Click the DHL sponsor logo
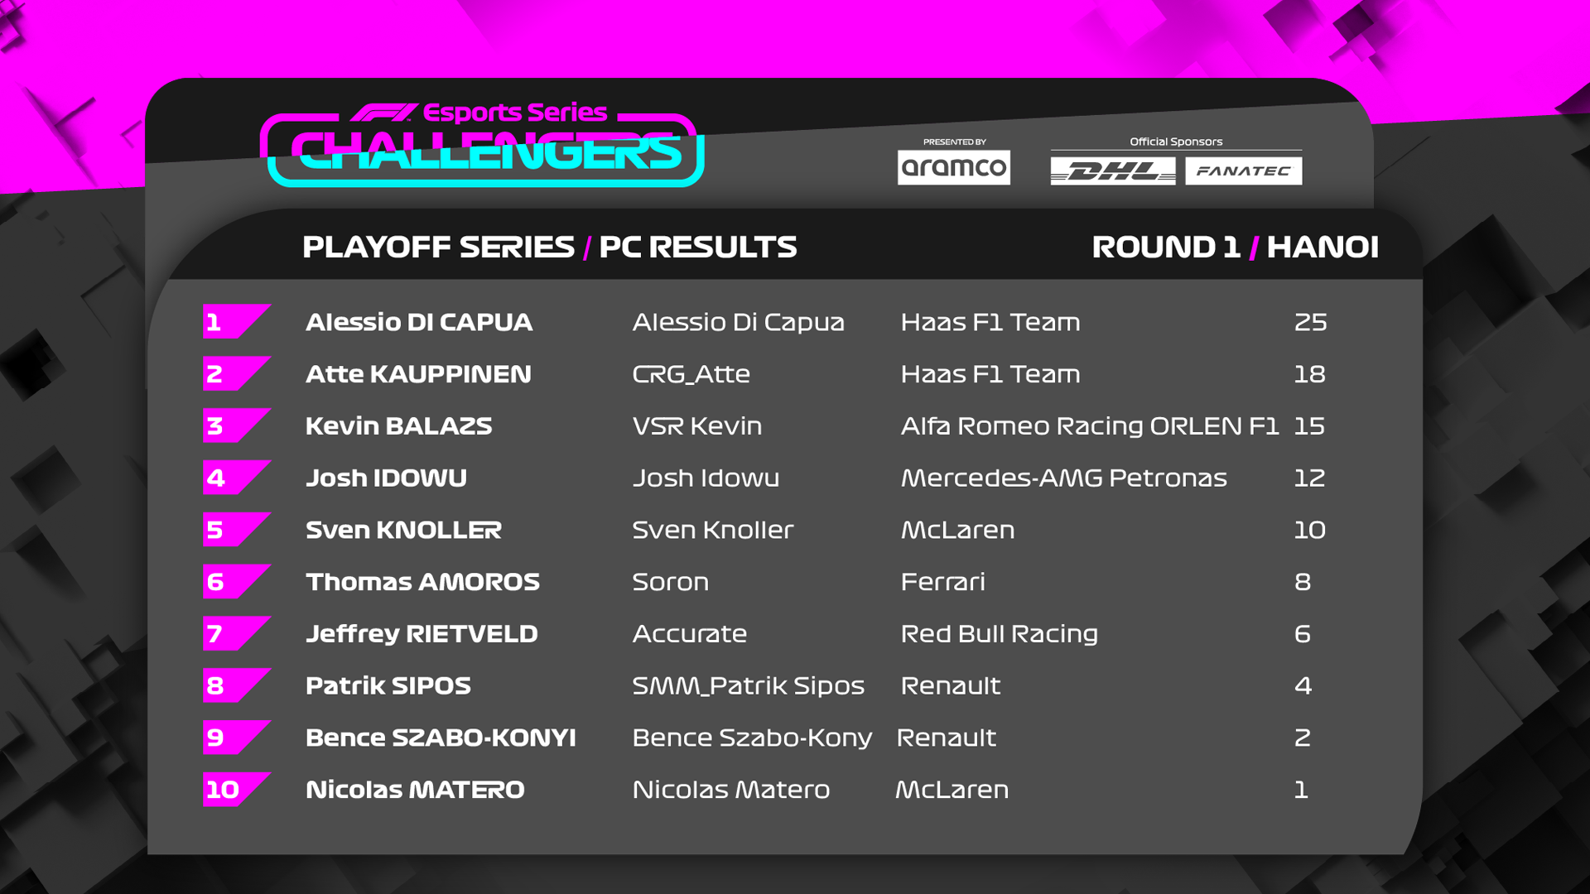Screen dimensions: 1590x894 click(x=1112, y=171)
